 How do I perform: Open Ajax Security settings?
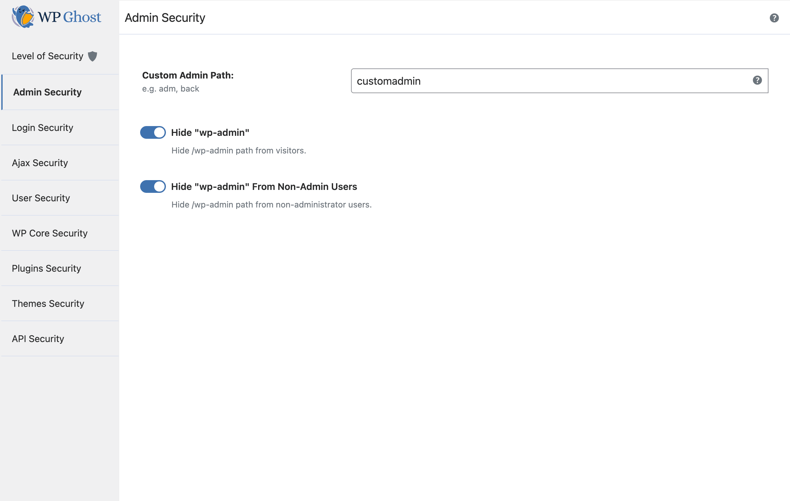pyautogui.click(x=40, y=163)
